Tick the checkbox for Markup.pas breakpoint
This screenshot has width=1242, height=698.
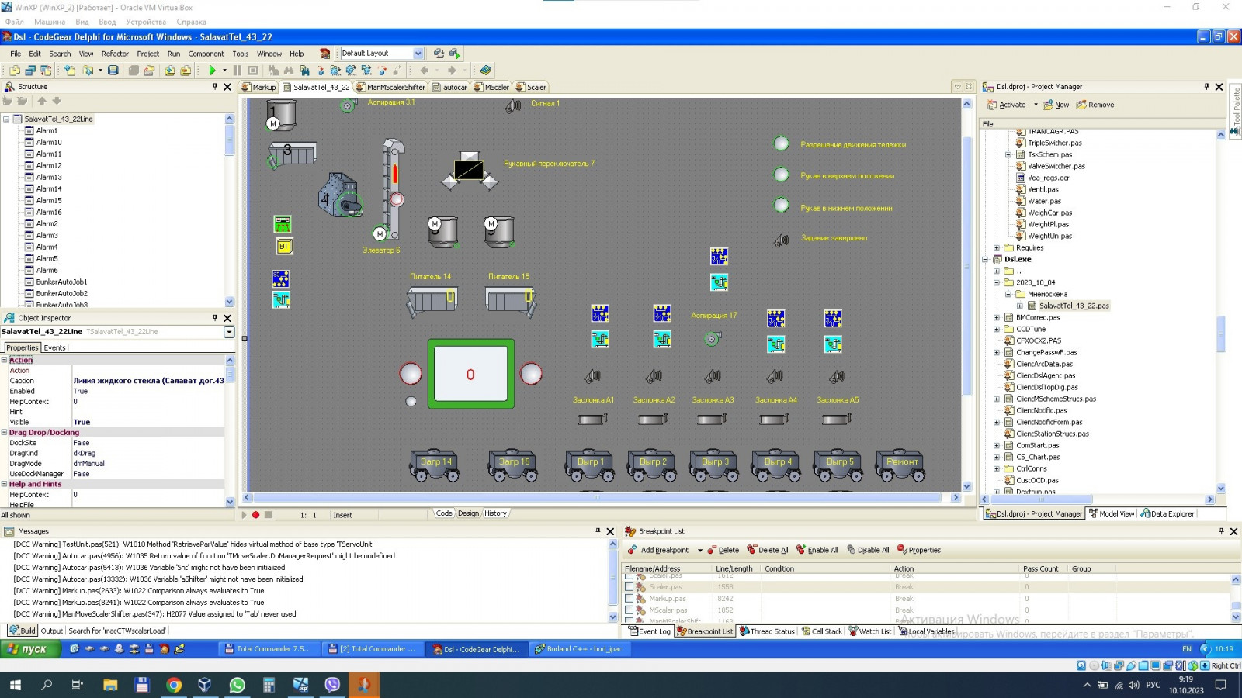click(x=630, y=599)
